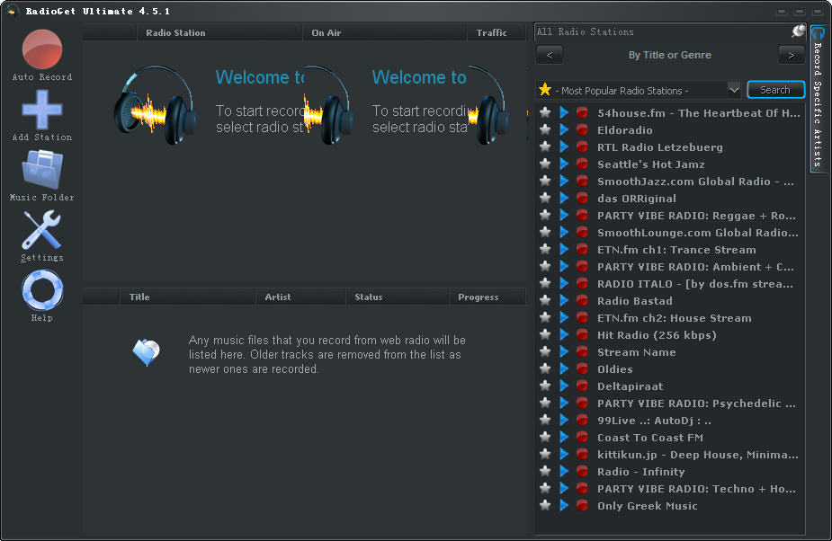Go to previous browse mode with left arrow
The width and height of the screenshot is (832, 541).
(x=550, y=55)
